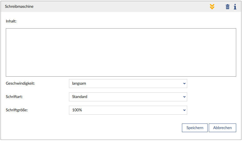242x141 pixels.
Task: Select the Standard font value text
Action: (x=80, y=97)
